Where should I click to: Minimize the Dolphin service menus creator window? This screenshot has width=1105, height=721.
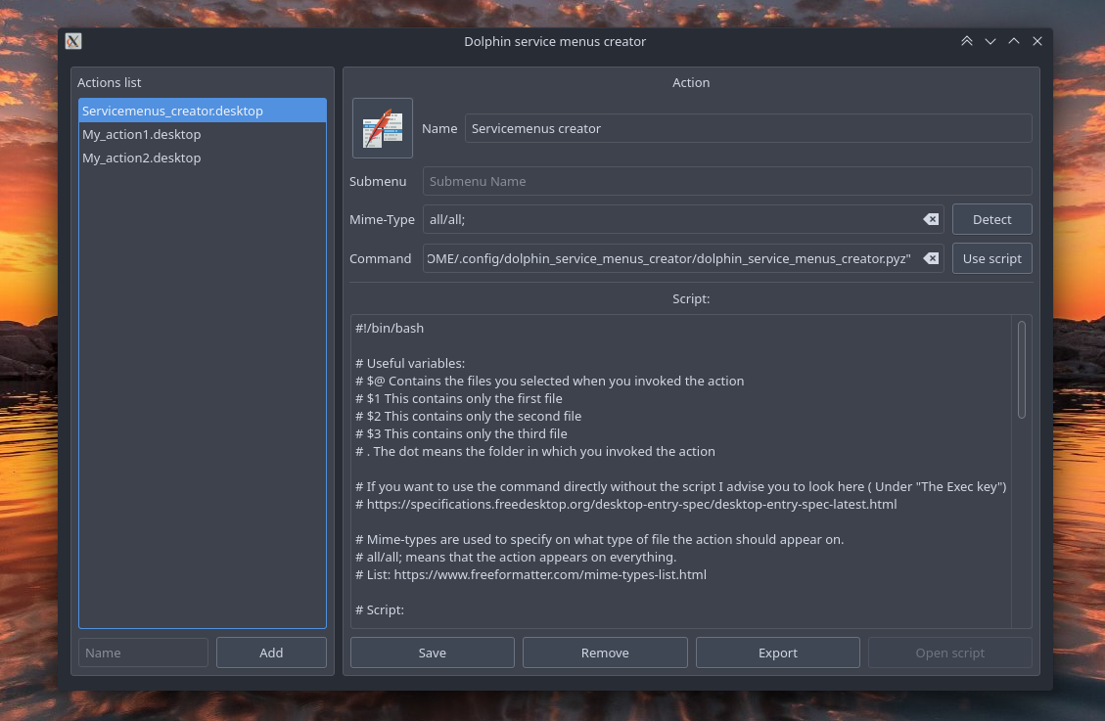pos(990,41)
